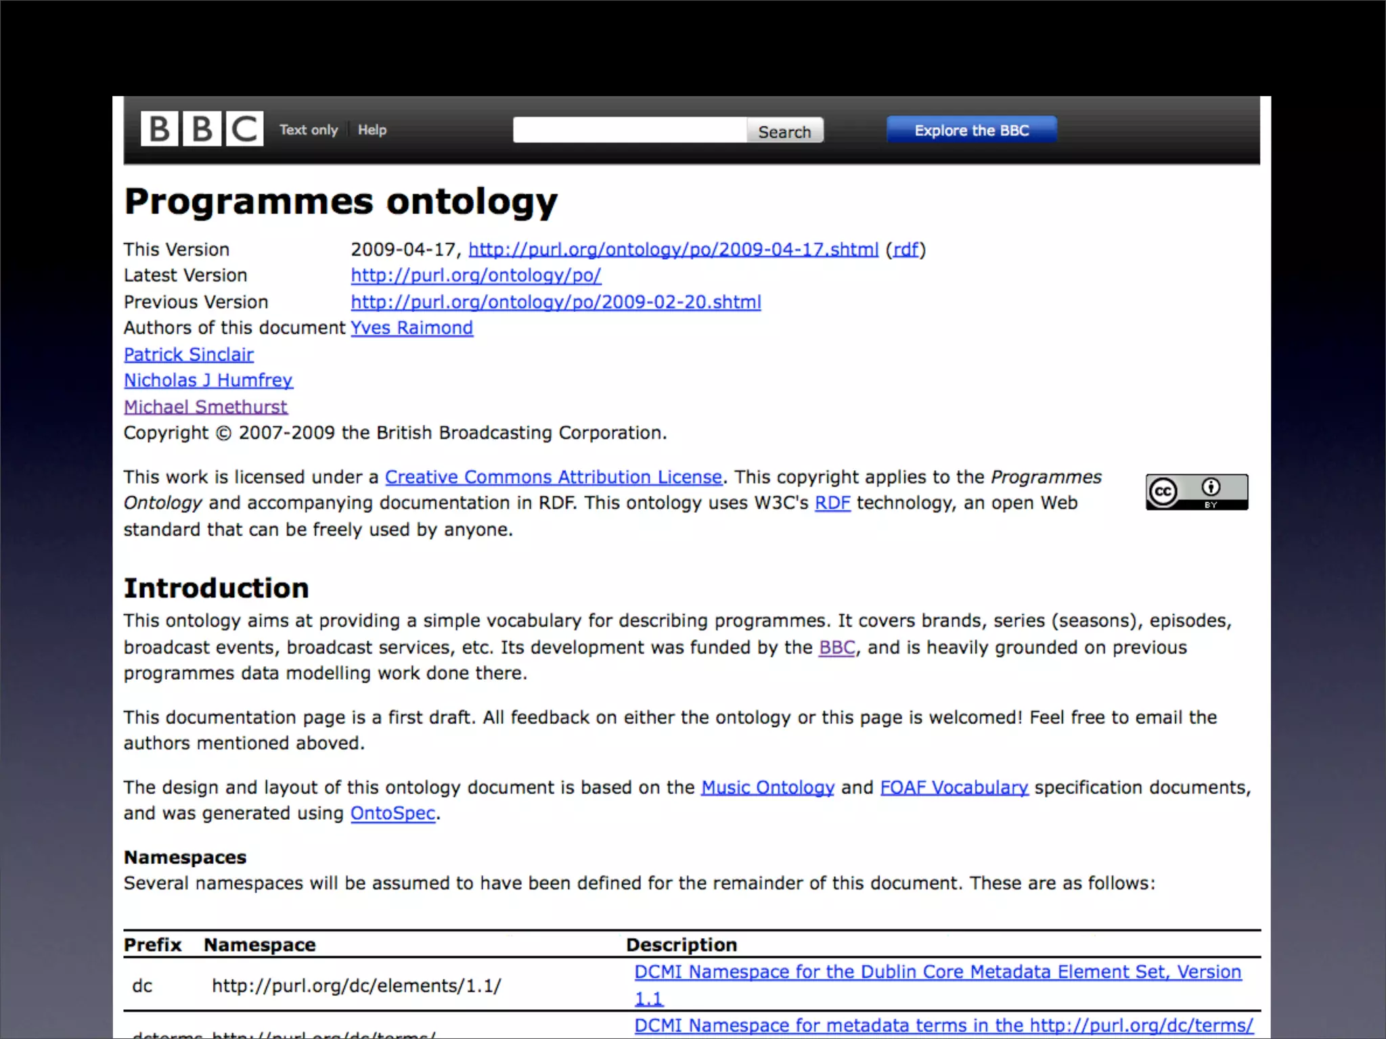Click the Authors of this document label
The width and height of the screenshot is (1386, 1039).
[235, 327]
